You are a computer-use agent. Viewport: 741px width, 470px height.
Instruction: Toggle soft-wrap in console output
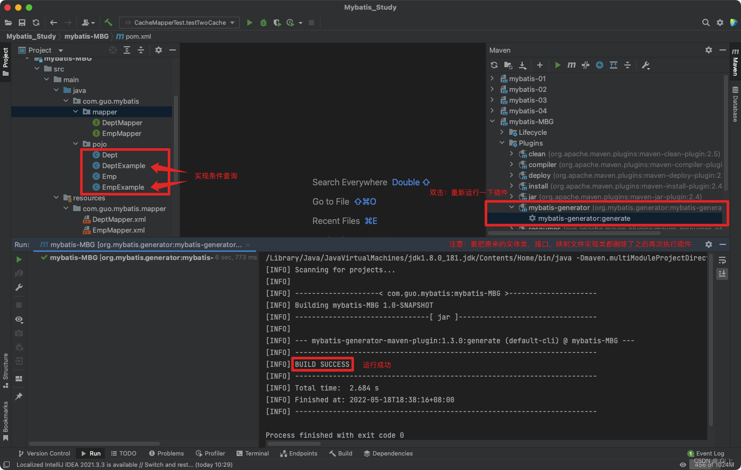coord(722,260)
